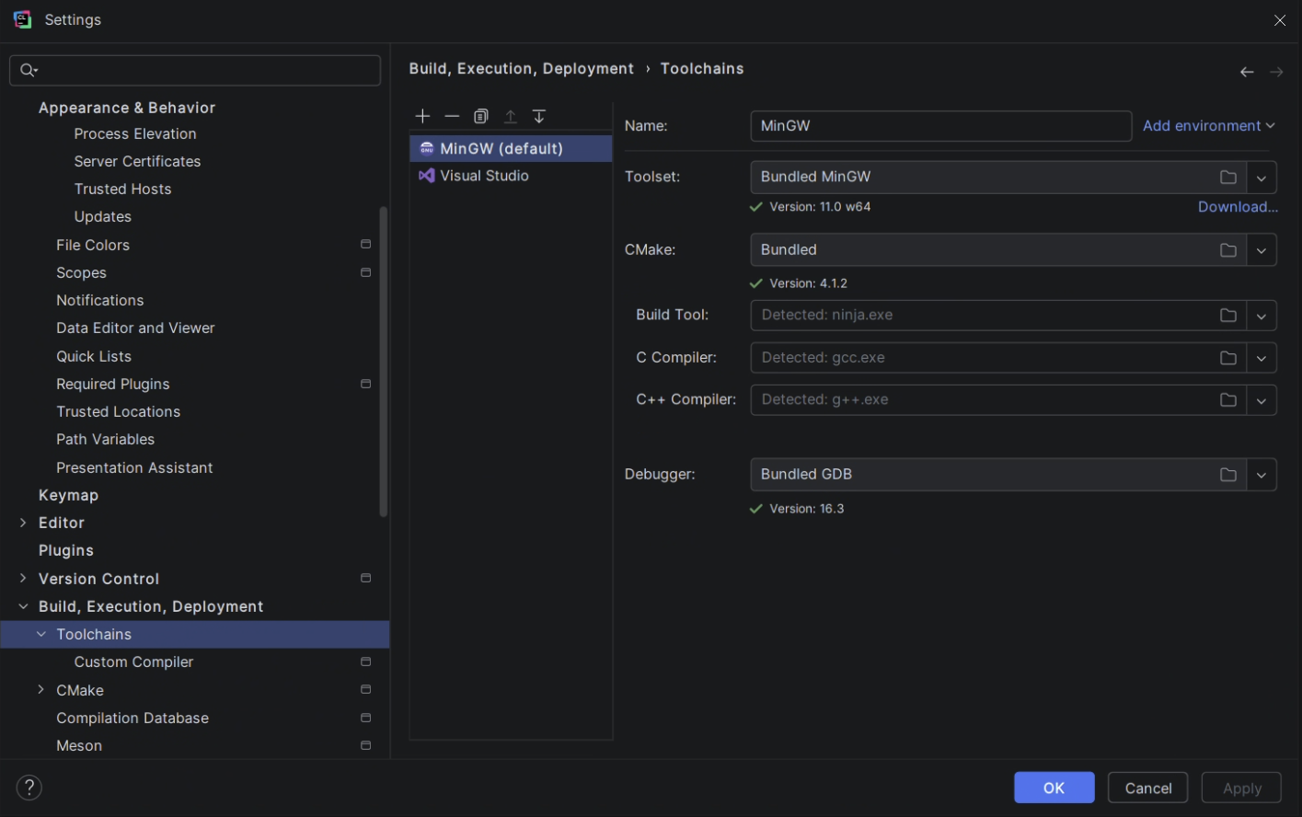Navigate back with the left arrow
1302x817 pixels.
1247,72
